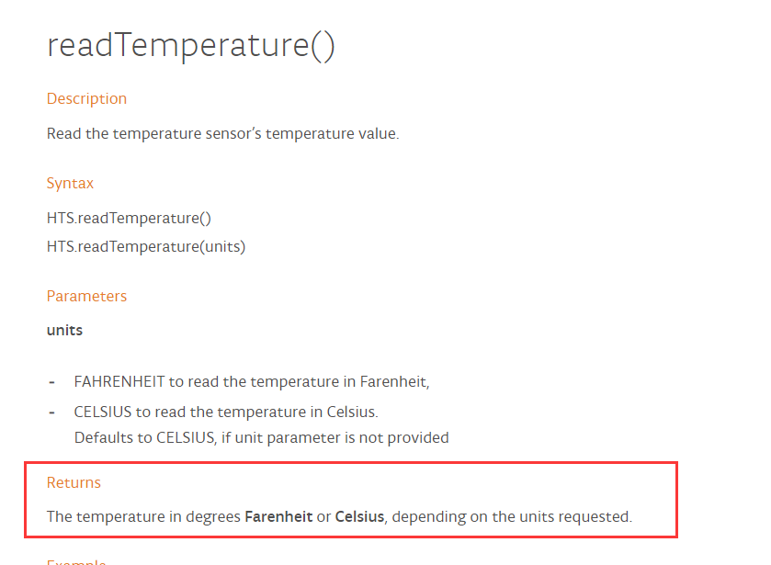This screenshot has width=771, height=565.
Task: Click the temperature sensor description sentence
Action: point(222,134)
